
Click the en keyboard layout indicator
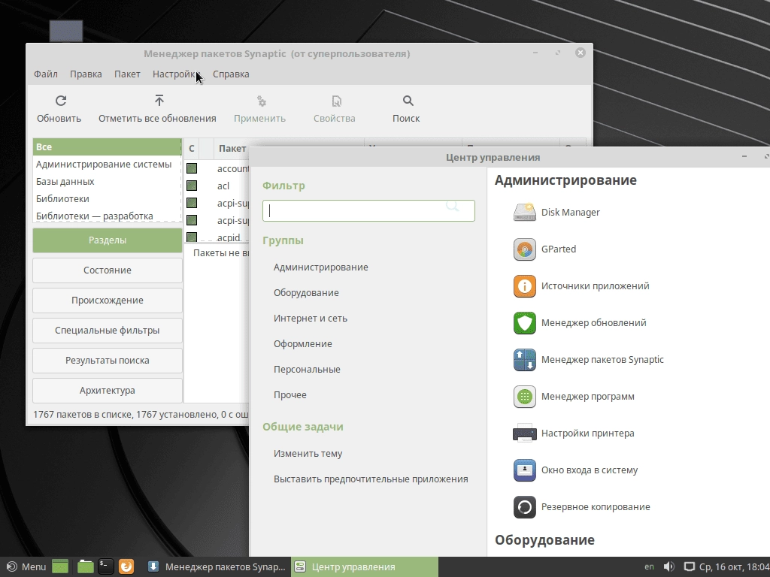click(649, 566)
